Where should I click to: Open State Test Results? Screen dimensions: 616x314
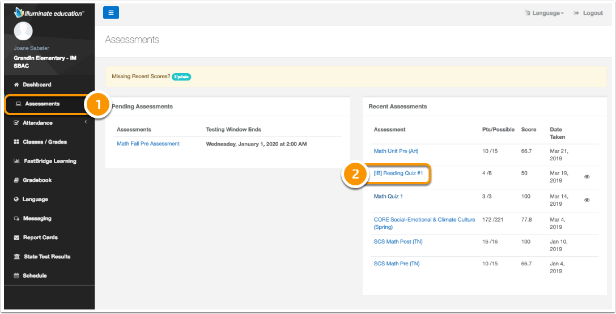tap(47, 257)
